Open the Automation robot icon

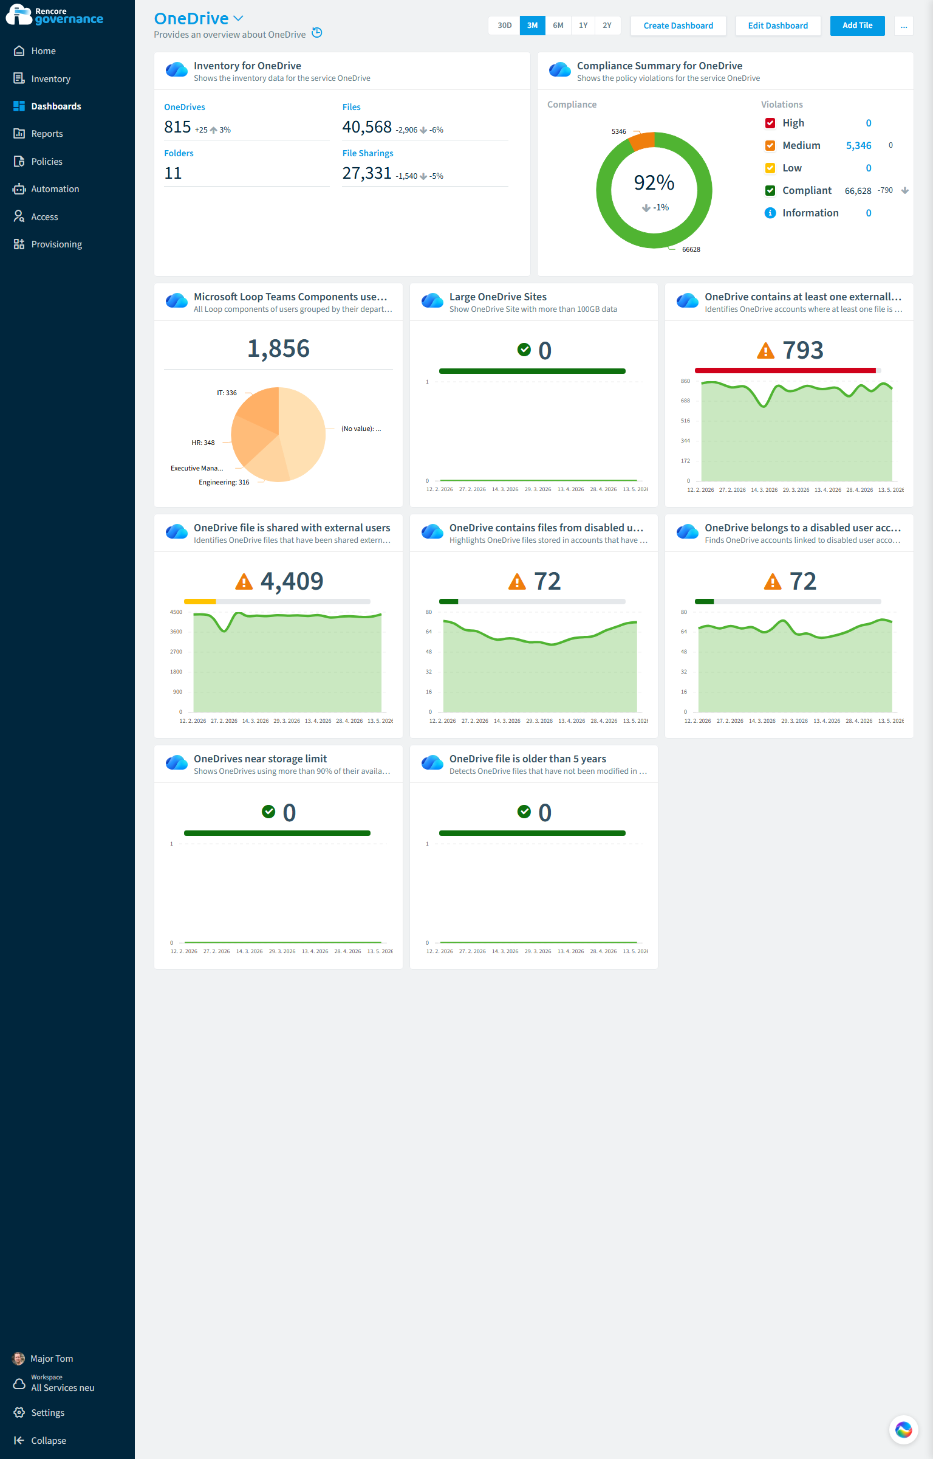click(x=19, y=188)
